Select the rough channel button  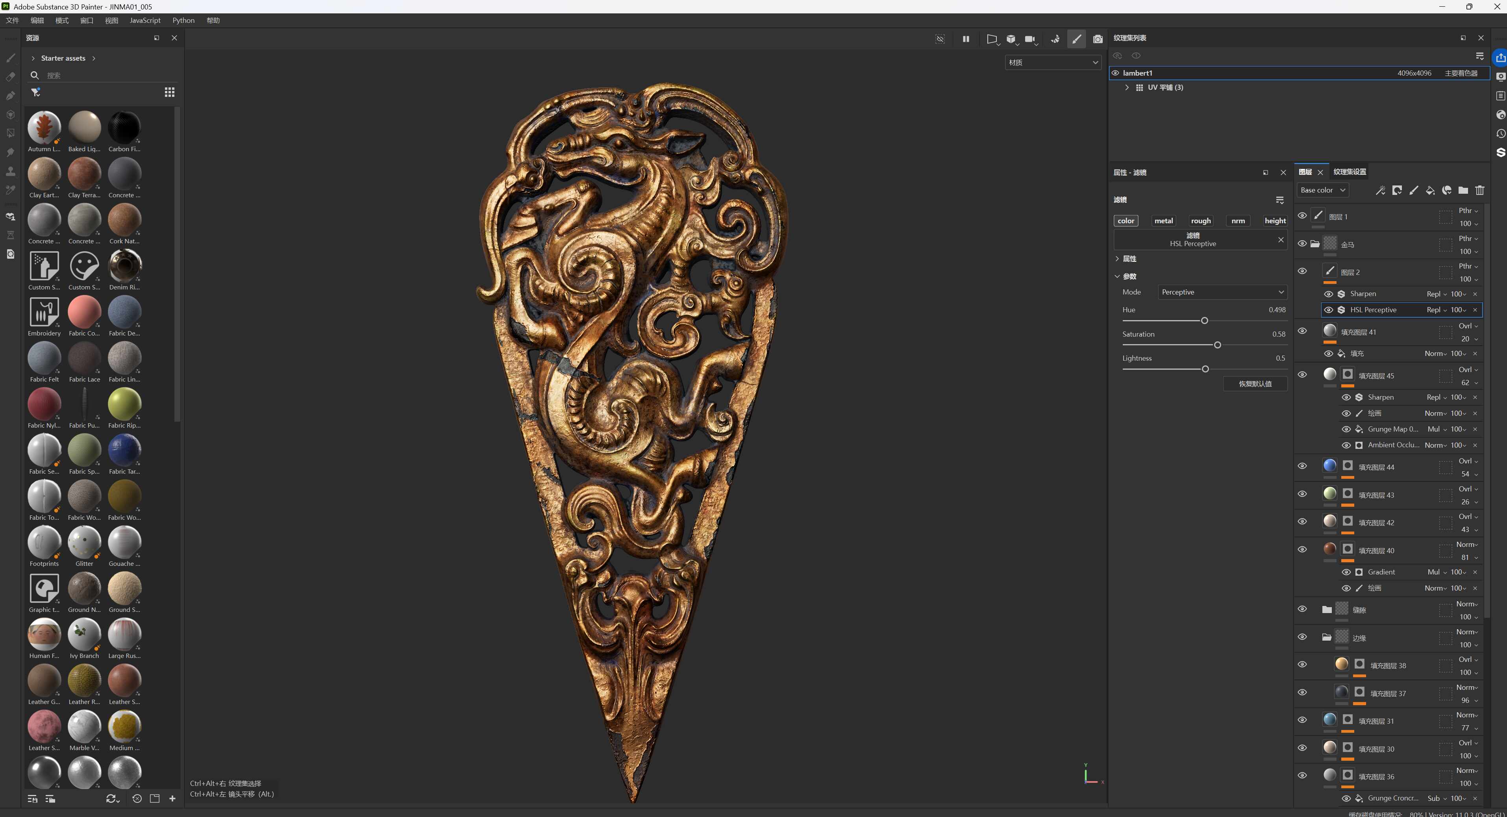[1200, 220]
